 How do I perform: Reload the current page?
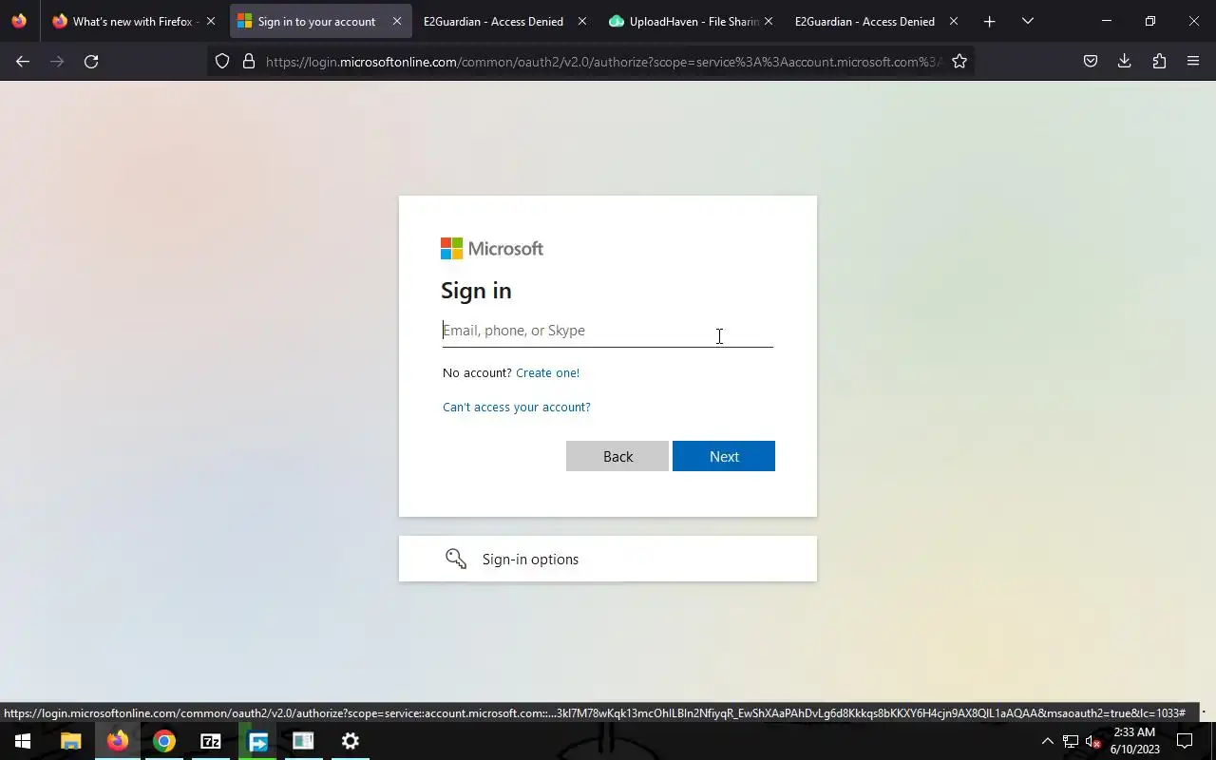91,62
